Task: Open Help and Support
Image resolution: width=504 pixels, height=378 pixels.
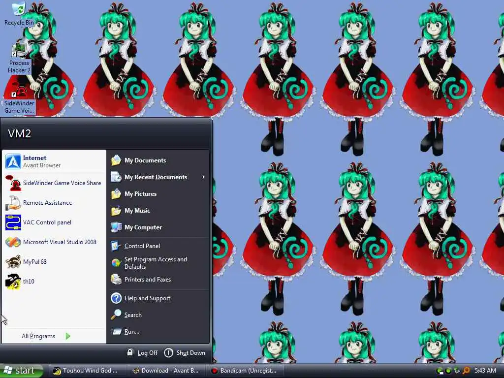Action: point(158,298)
